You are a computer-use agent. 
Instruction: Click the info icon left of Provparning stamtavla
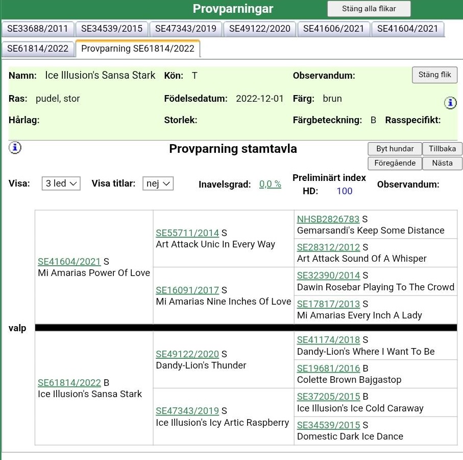15,148
